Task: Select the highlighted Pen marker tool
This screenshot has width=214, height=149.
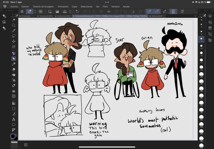Action: [14, 59]
